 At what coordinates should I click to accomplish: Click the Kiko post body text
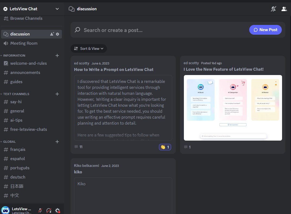(81, 184)
